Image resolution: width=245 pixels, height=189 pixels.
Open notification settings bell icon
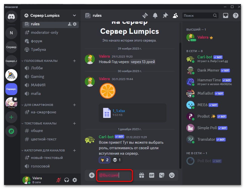pos(155,16)
